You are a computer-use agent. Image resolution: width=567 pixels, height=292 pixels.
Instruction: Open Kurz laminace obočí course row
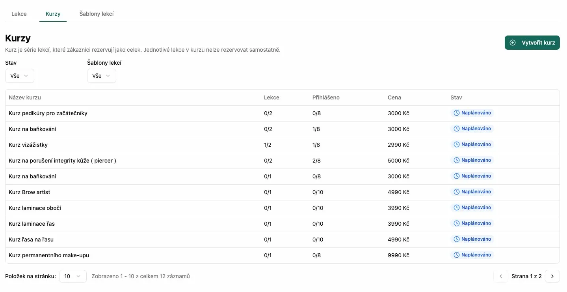click(x=35, y=208)
